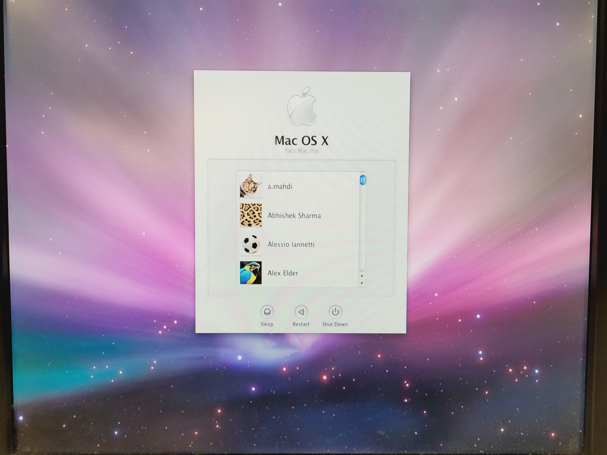Click the "Restart" text label
Screen dimensions: 607x455
301,324
